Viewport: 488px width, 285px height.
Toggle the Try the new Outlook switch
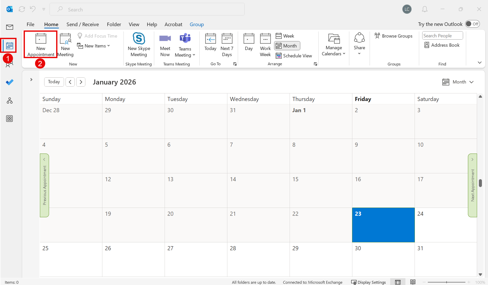pyautogui.click(x=472, y=24)
